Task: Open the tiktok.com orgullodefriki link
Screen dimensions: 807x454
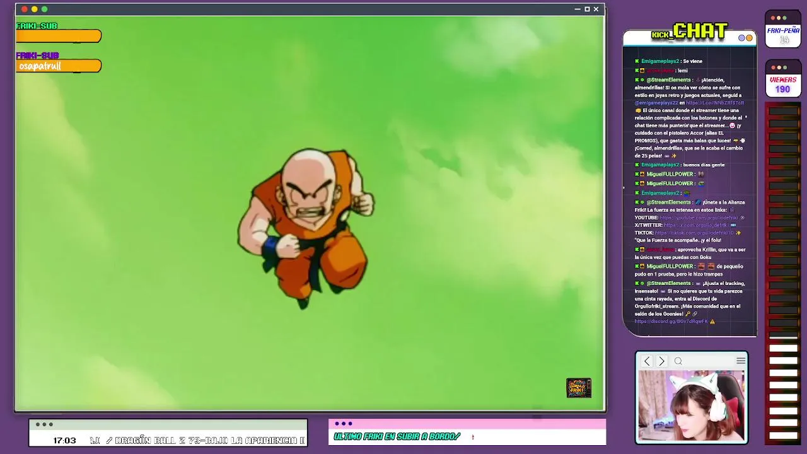Action: click(694, 233)
